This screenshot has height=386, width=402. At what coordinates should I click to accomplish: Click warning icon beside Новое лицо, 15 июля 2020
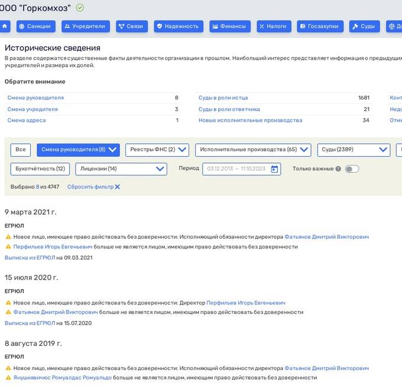pyautogui.click(x=8, y=303)
